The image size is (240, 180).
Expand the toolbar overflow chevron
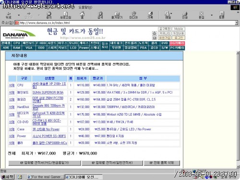tap(238, 12)
